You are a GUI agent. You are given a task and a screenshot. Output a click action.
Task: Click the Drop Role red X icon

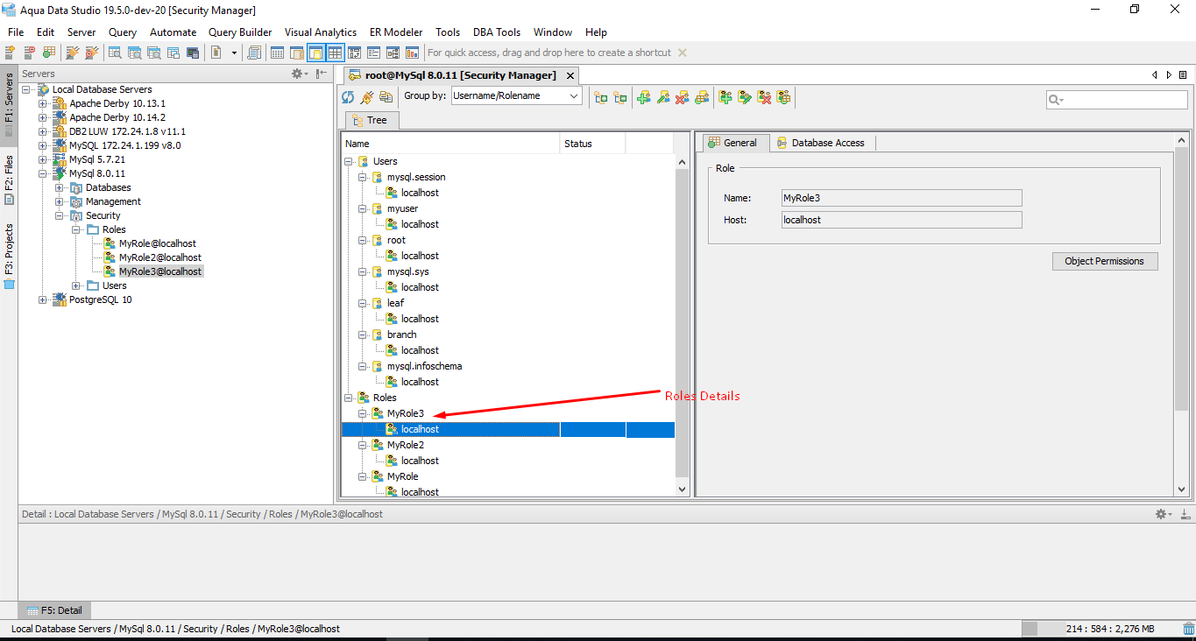[x=764, y=97]
